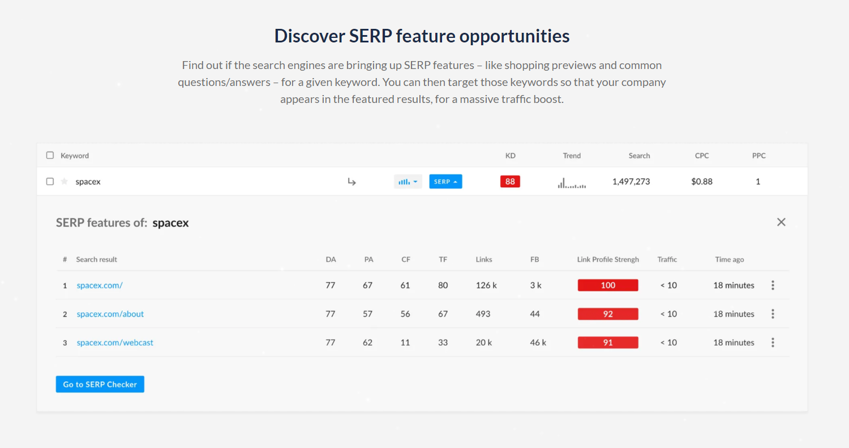
Task: Open the spacex.com/webcast link
Action: [115, 343]
